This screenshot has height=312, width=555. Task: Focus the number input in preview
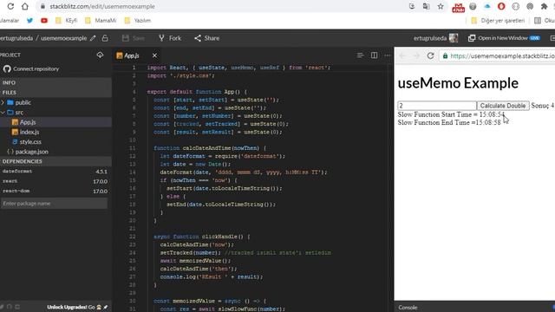point(437,106)
